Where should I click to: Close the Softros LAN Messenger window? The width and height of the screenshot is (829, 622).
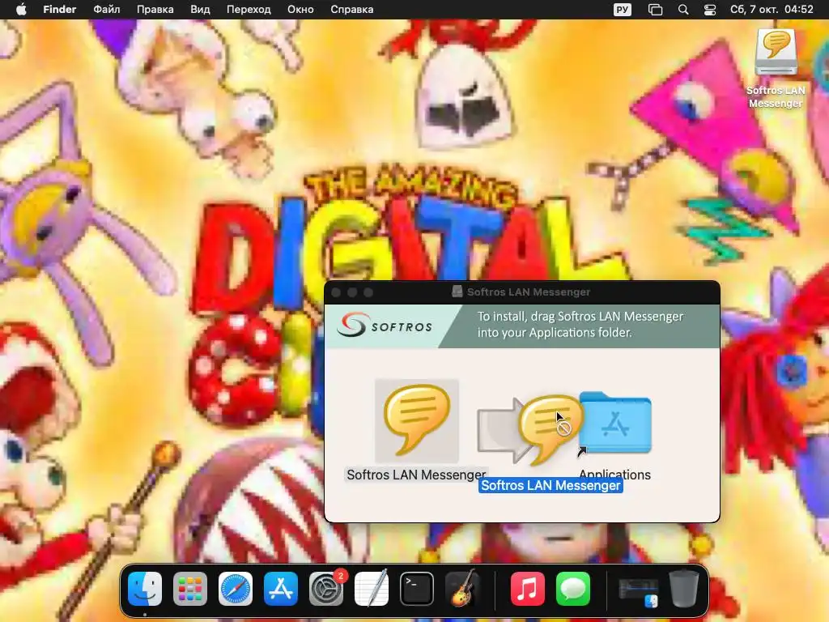pos(336,292)
